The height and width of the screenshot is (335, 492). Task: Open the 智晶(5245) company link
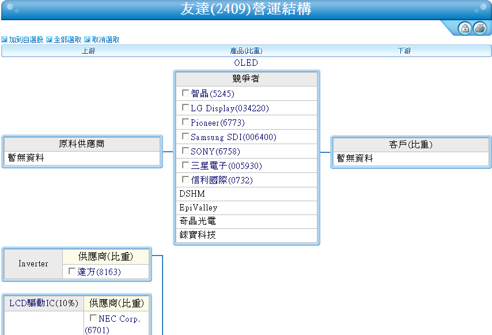click(x=213, y=93)
